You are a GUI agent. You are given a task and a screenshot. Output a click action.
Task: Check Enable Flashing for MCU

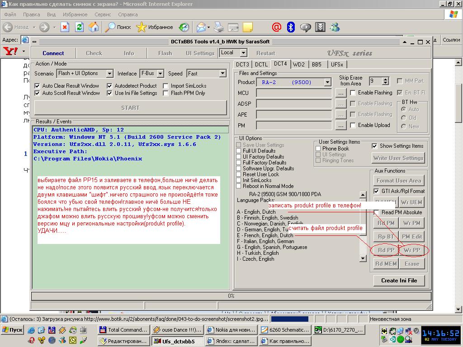(x=353, y=93)
